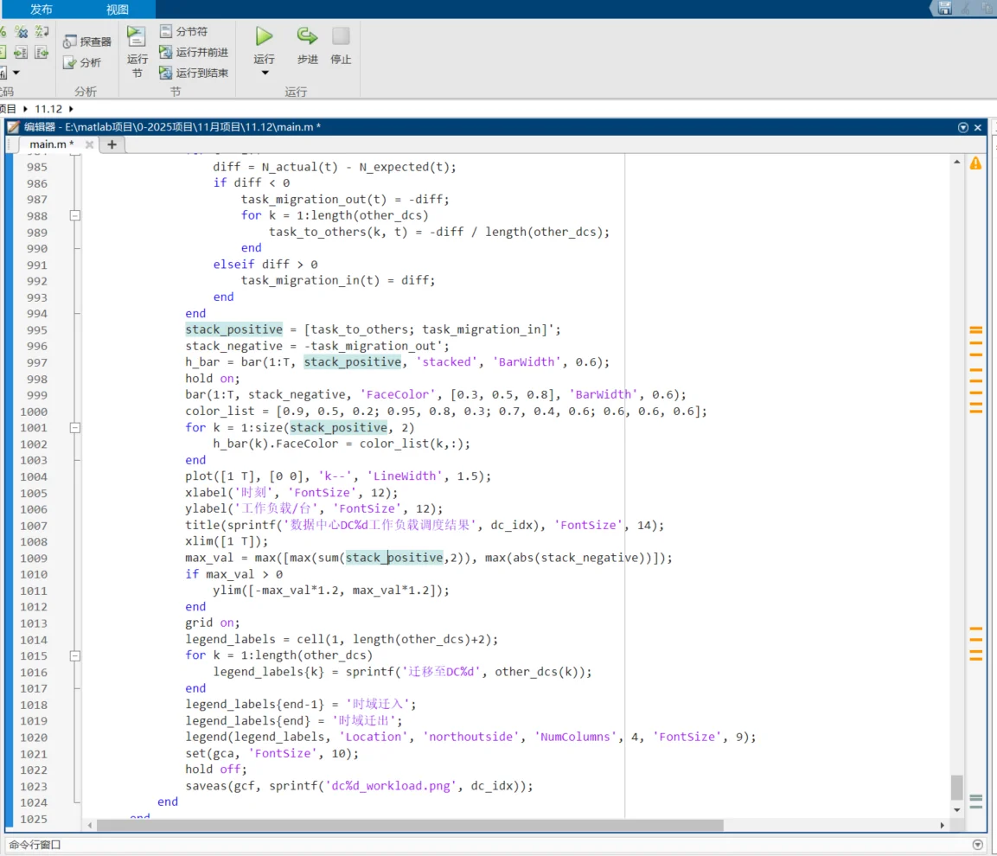Click max_val at start of line 1009
The width and height of the screenshot is (997, 856).
point(209,558)
